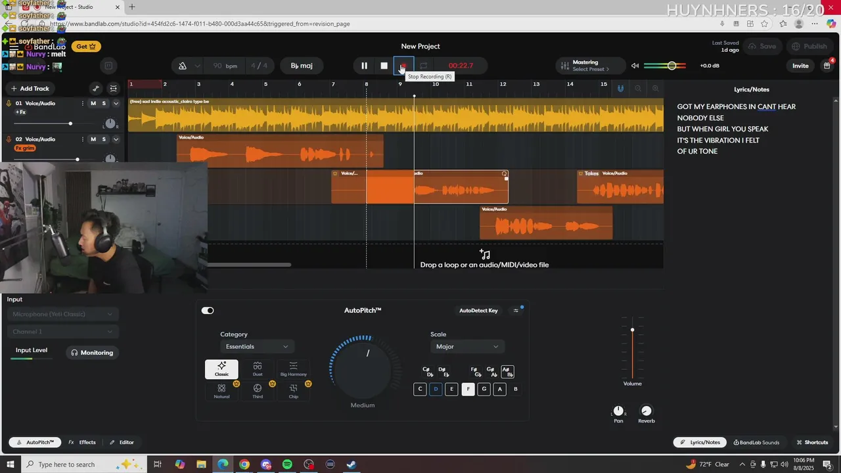Toggle the loop cycle button in transport
Image resolution: width=841 pixels, height=473 pixels.
click(424, 66)
